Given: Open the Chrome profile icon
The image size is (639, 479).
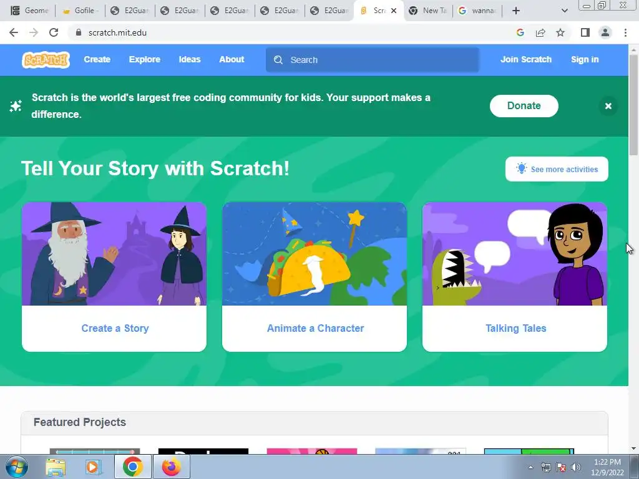Looking at the screenshot, I should pos(605,32).
